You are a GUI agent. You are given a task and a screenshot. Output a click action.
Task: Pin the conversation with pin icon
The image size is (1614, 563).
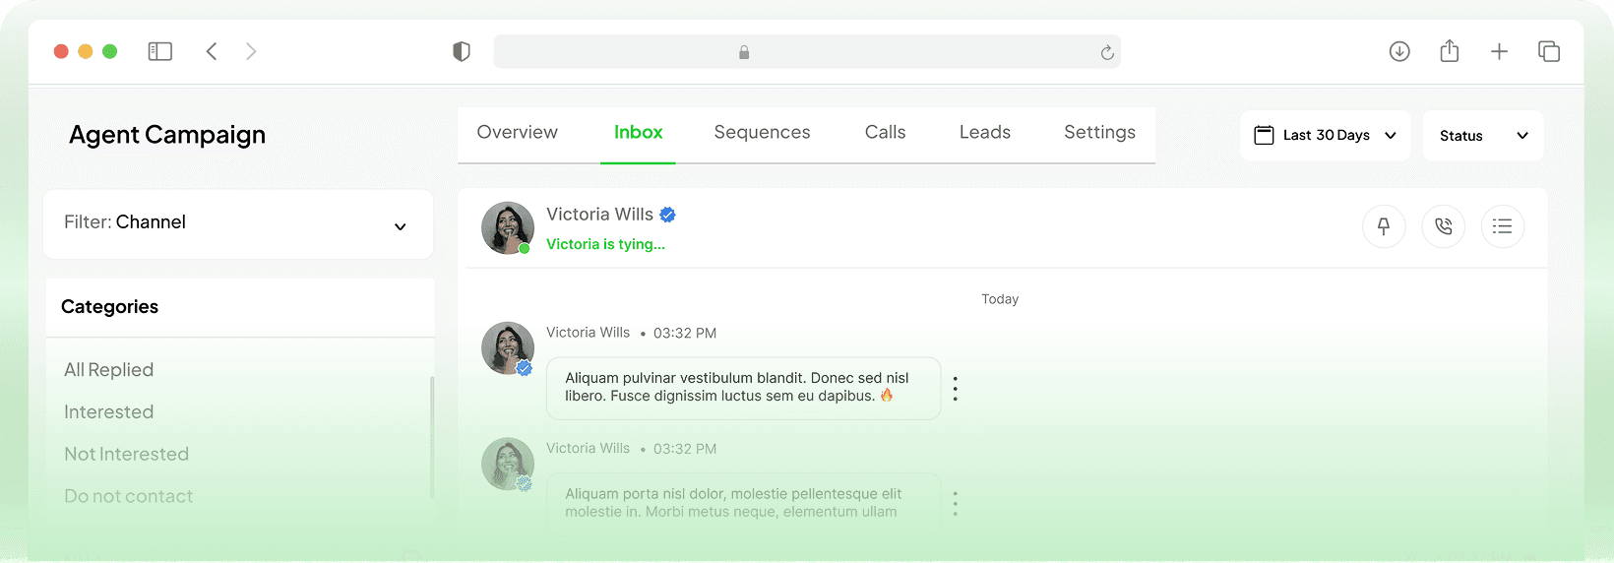pos(1384,227)
